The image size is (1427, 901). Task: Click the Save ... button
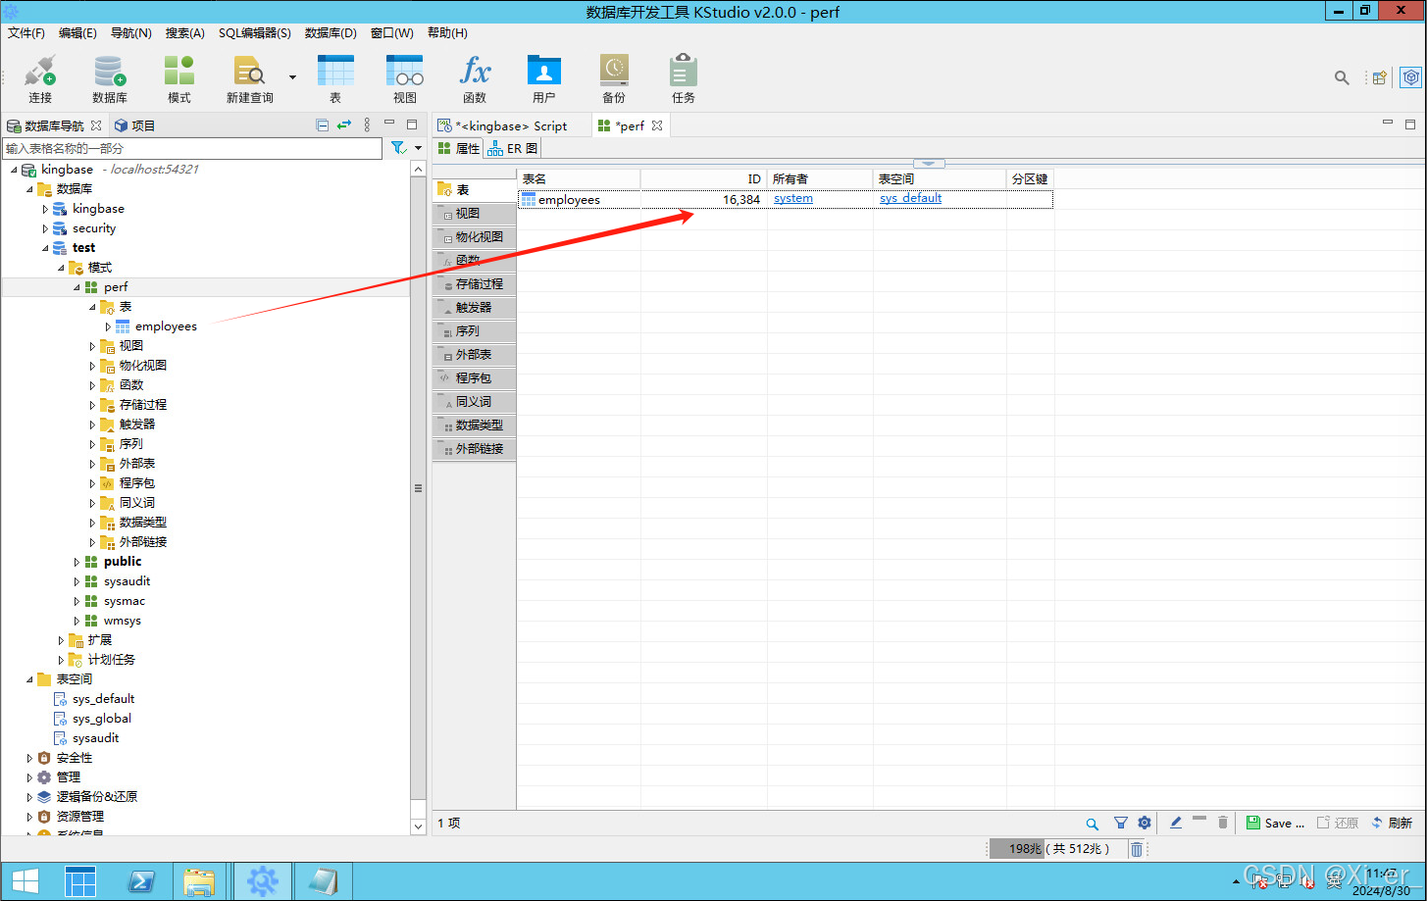[1275, 824]
